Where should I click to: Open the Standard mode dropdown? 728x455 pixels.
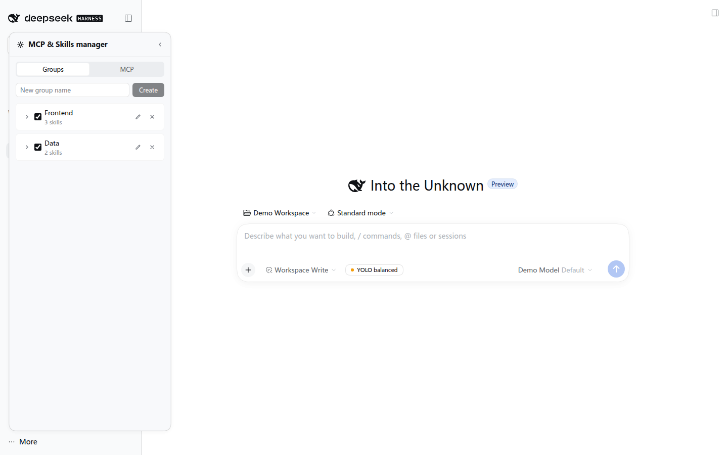click(x=360, y=213)
